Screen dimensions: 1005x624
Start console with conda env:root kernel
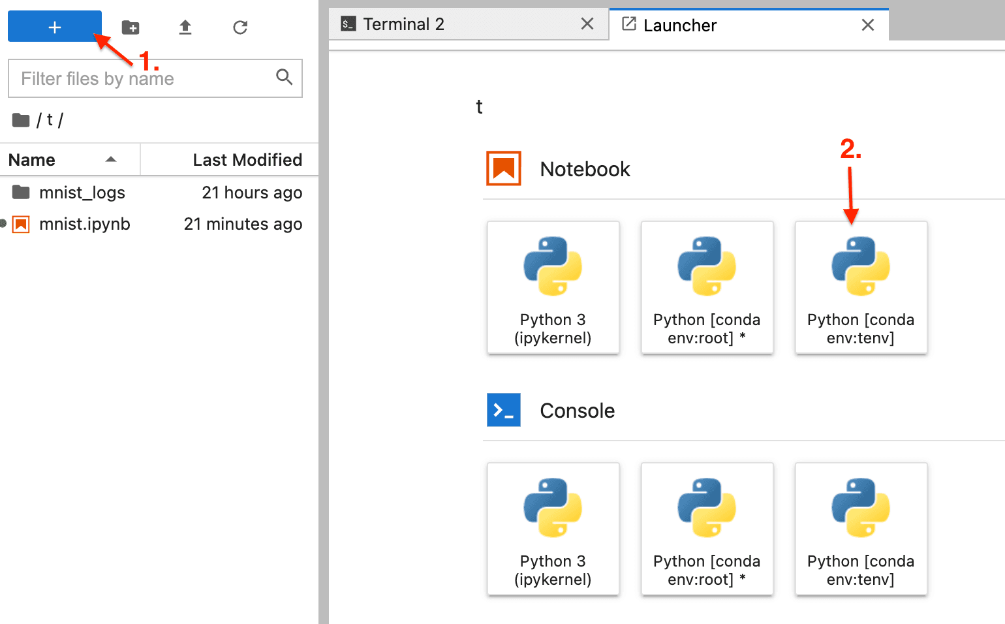707,529
